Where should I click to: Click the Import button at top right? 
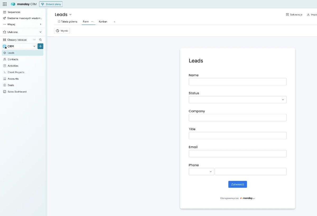click(x=312, y=15)
